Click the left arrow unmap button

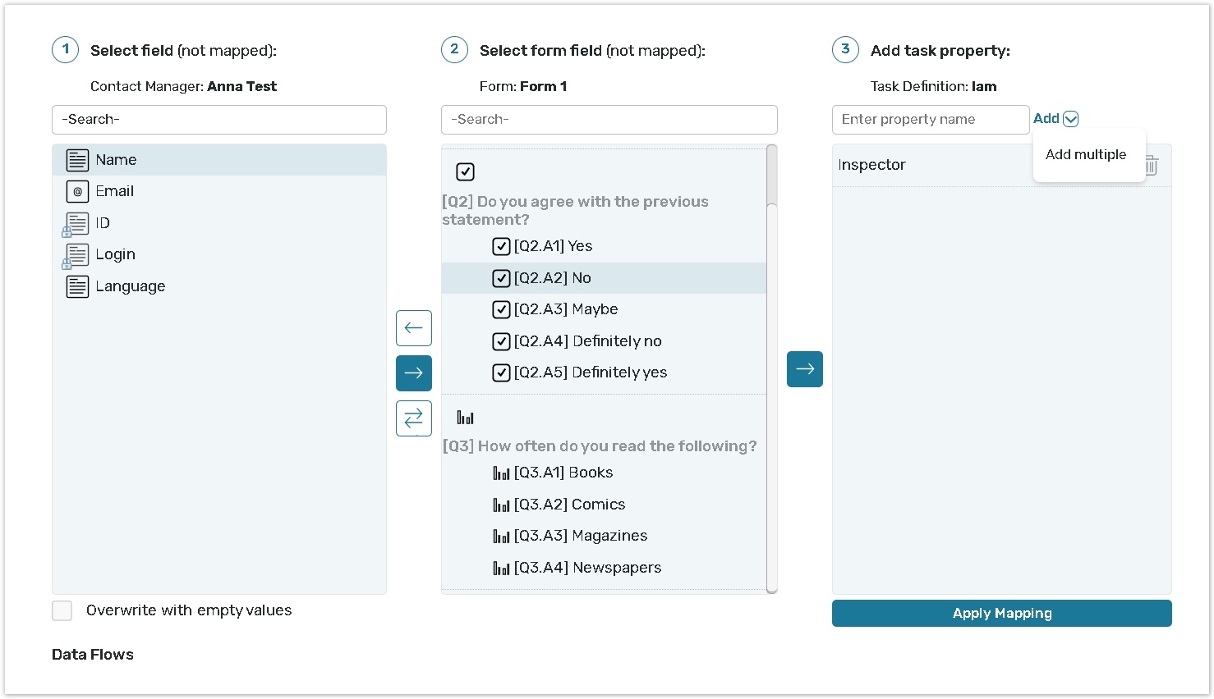tap(413, 328)
